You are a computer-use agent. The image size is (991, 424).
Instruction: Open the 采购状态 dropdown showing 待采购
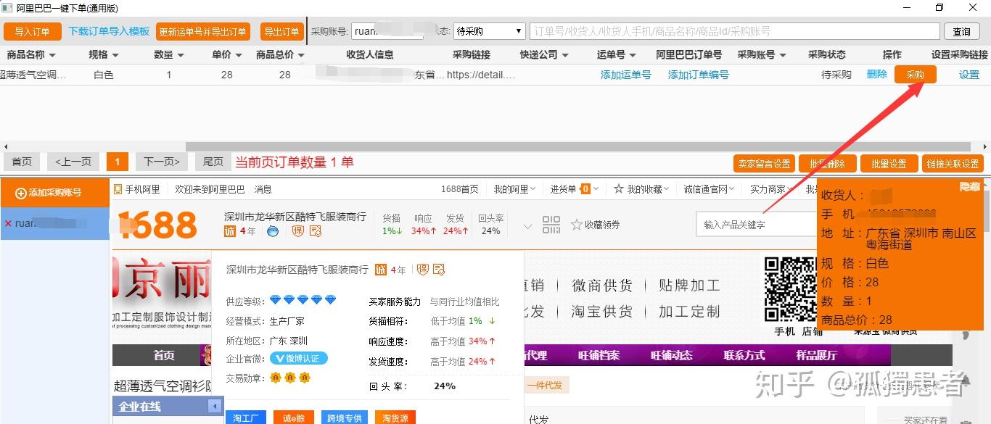[x=489, y=31]
